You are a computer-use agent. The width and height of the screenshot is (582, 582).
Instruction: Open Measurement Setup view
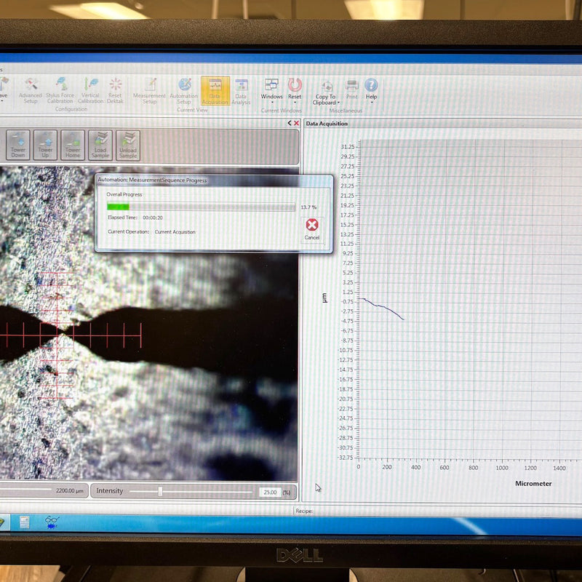149,91
